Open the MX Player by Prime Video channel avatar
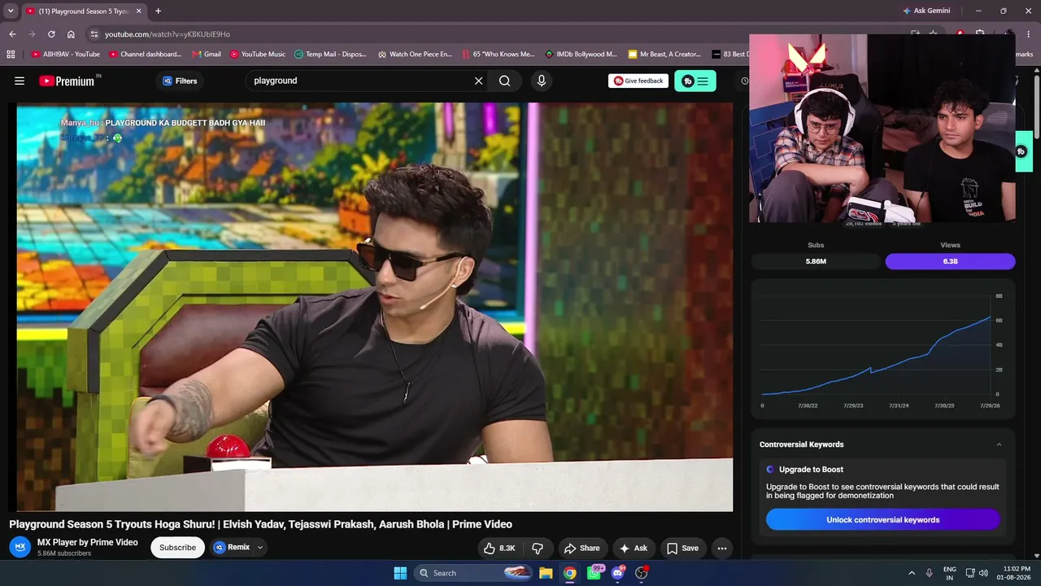The image size is (1041, 586). (20, 547)
